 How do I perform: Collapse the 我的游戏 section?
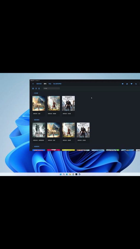pos(36,120)
